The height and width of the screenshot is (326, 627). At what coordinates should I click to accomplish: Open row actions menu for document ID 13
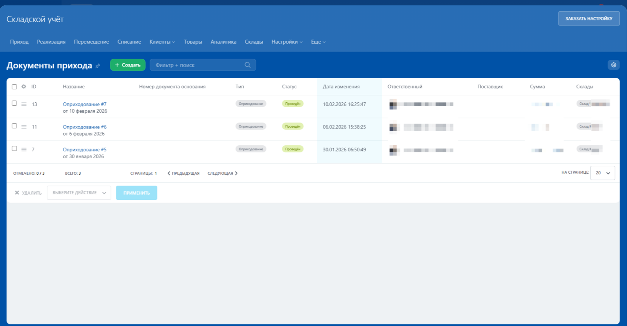[x=24, y=104]
